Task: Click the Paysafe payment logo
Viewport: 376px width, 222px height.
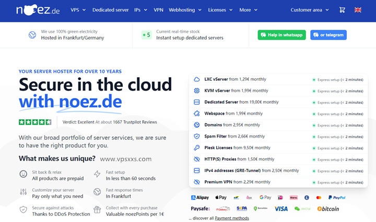Action: [200, 208]
